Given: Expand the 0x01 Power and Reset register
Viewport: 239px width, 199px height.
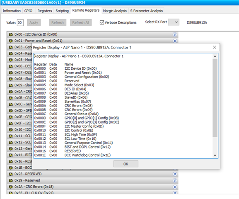Looking at the screenshot, I should tap(175, 41).
